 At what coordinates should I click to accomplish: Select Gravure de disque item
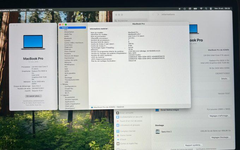pos(72,56)
